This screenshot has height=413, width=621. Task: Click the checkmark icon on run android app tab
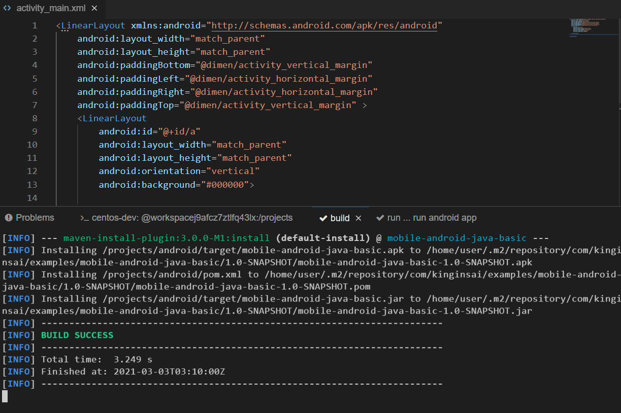point(380,218)
